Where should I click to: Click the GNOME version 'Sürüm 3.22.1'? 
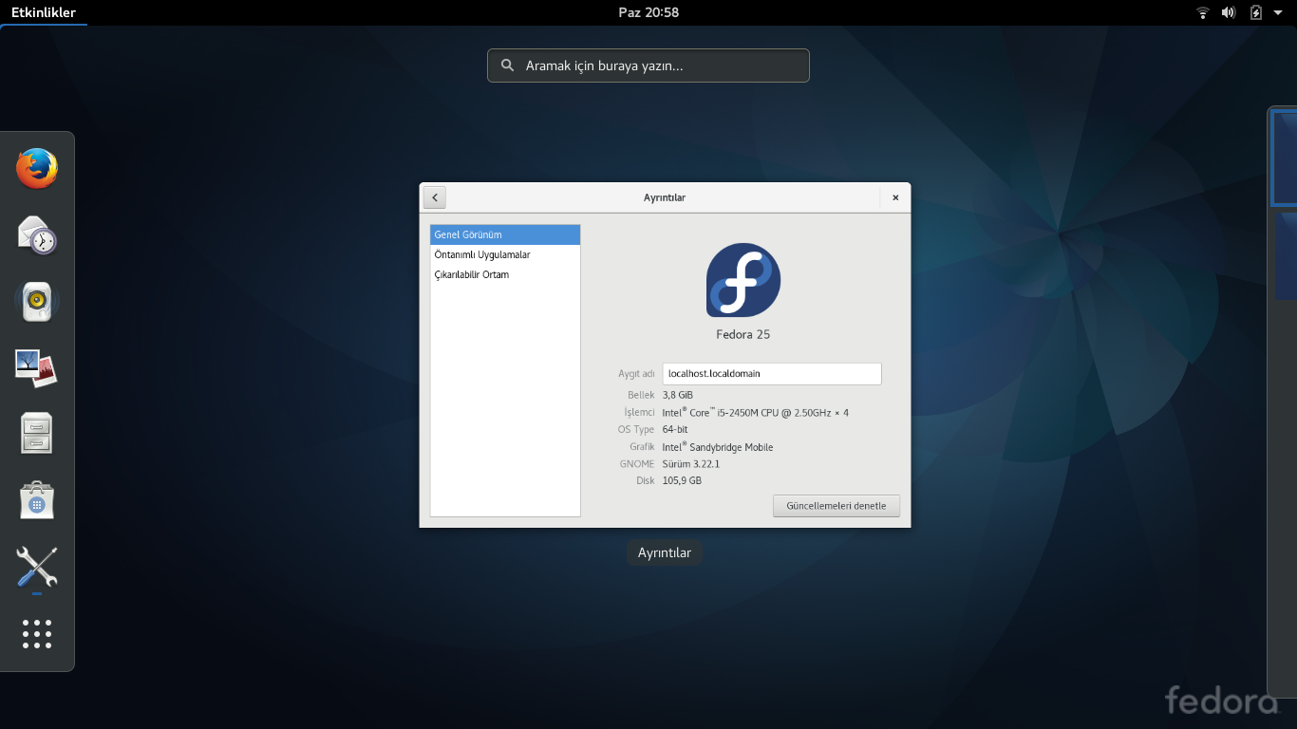[x=691, y=464]
